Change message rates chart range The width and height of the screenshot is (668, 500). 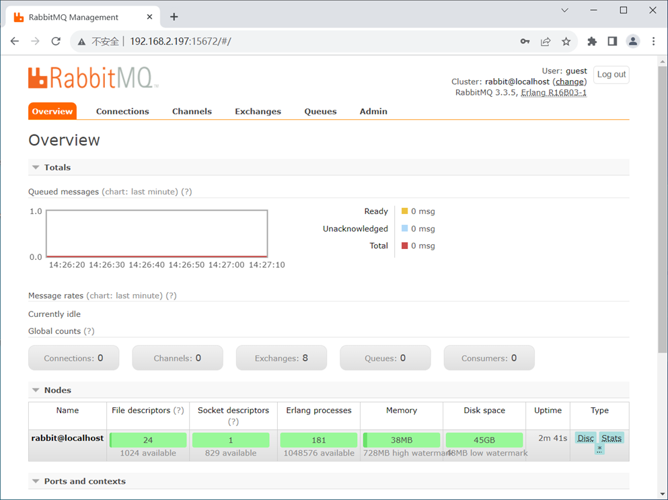pos(124,296)
